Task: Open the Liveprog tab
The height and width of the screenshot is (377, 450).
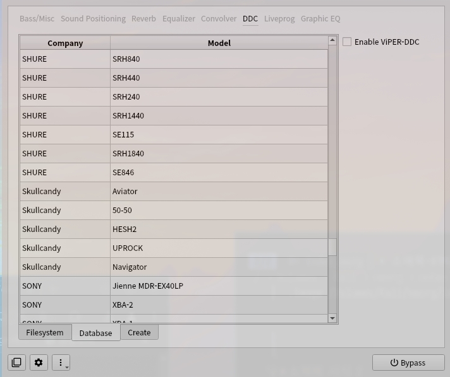Action: pyautogui.click(x=279, y=19)
